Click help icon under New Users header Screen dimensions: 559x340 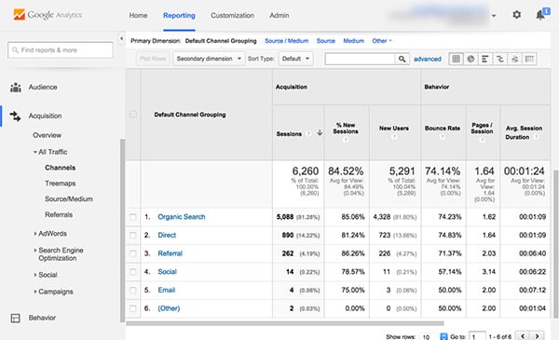tap(394, 136)
